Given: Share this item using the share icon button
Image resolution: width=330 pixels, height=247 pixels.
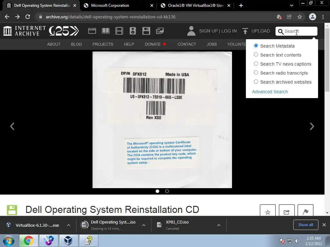Looking at the screenshot, I should (x=286, y=211).
